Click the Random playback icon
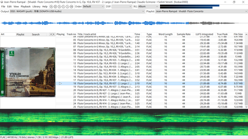Screen dimensions: 248x139 [71, 7]
